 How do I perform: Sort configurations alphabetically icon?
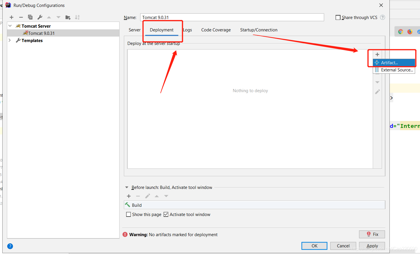pos(77,17)
